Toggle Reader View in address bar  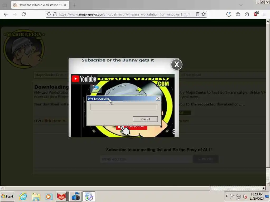[x=198, y=14]
